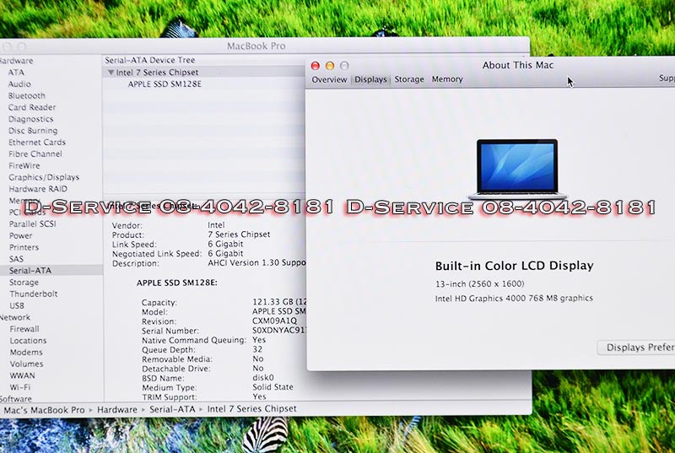Click the 'Negotiated Link Speed:' label
The height and width of the screenshot is (453, 675).
[157, 254]
